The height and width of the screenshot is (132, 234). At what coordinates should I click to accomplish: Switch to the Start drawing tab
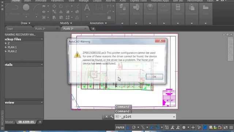tap(10, 29)
